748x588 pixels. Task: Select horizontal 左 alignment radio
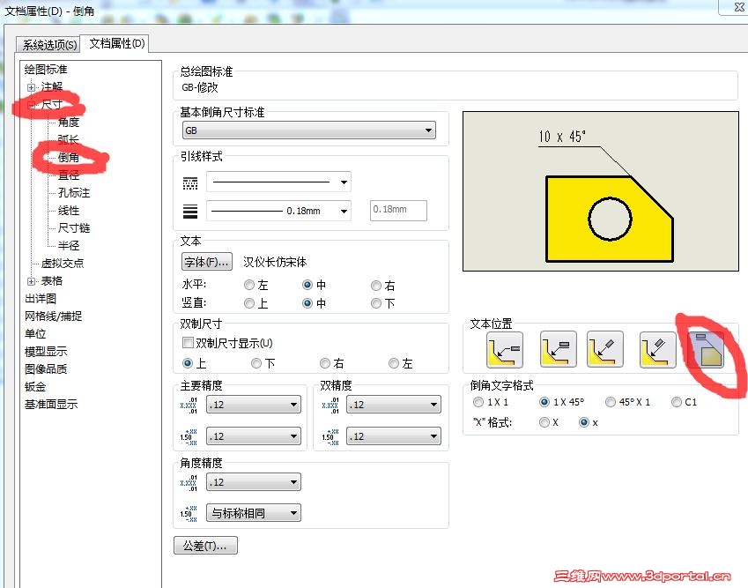coord(249,286)
